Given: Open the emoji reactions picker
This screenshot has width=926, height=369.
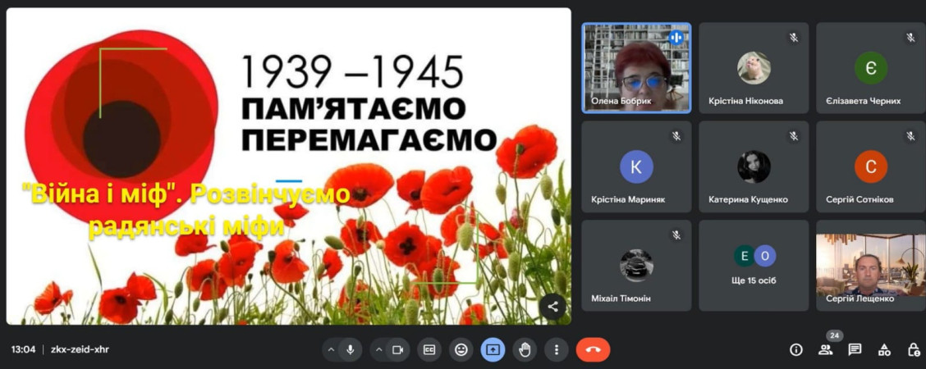Looking at the screenshot, I should [461, 349].
